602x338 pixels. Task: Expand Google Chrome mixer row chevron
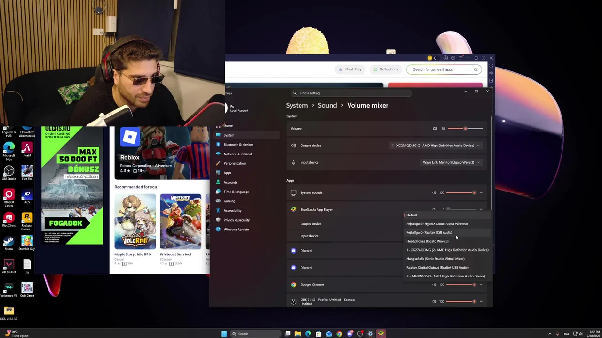tap(481, 284)
